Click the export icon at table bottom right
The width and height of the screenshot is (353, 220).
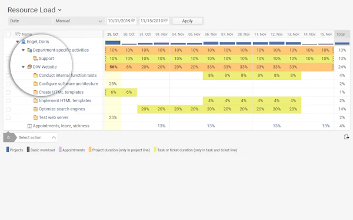pos(347,137)
